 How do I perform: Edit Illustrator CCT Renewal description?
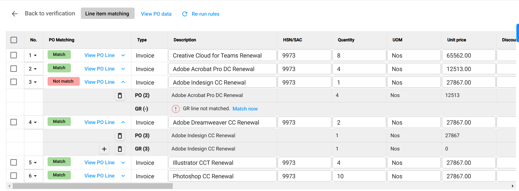coord(222,163)
